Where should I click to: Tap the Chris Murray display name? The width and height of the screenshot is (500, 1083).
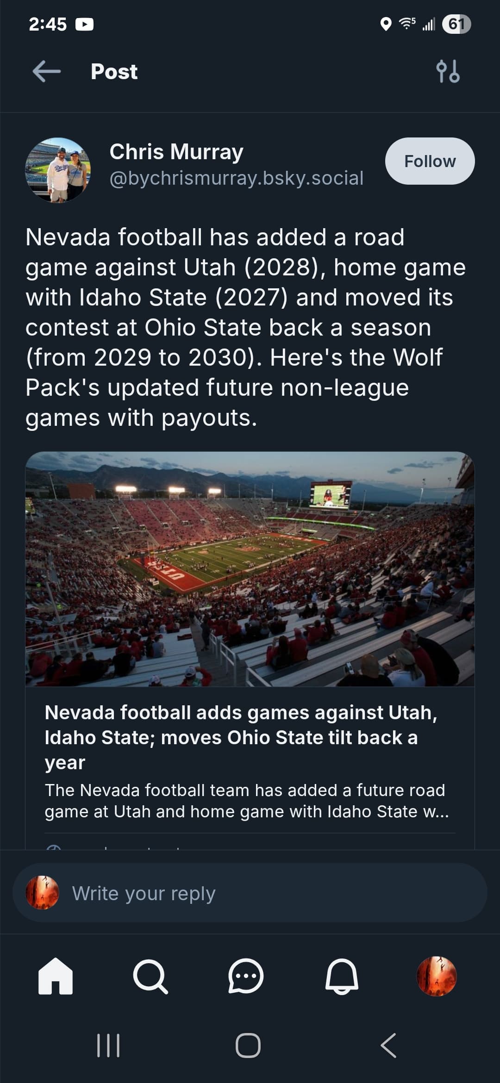click(176, 152)
